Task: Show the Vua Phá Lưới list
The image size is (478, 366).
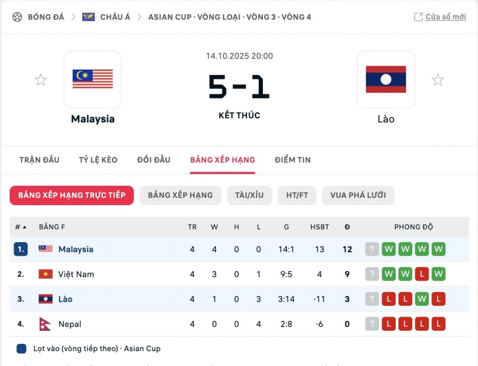Action: [x=358, y=195]
